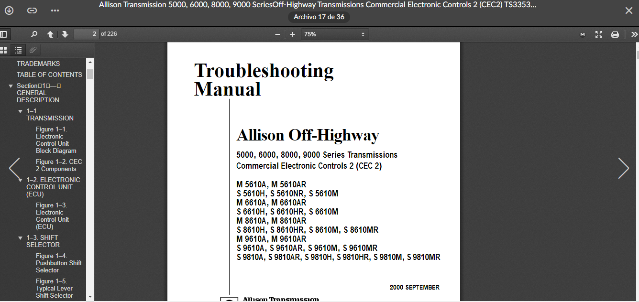
Task: Go to next page arrow
Action: 65,34
